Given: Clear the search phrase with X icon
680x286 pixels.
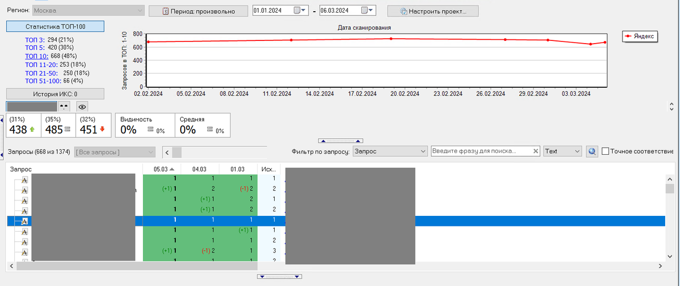Looking at the screenshot, I should pyautogui.click(x=535, y=152).
